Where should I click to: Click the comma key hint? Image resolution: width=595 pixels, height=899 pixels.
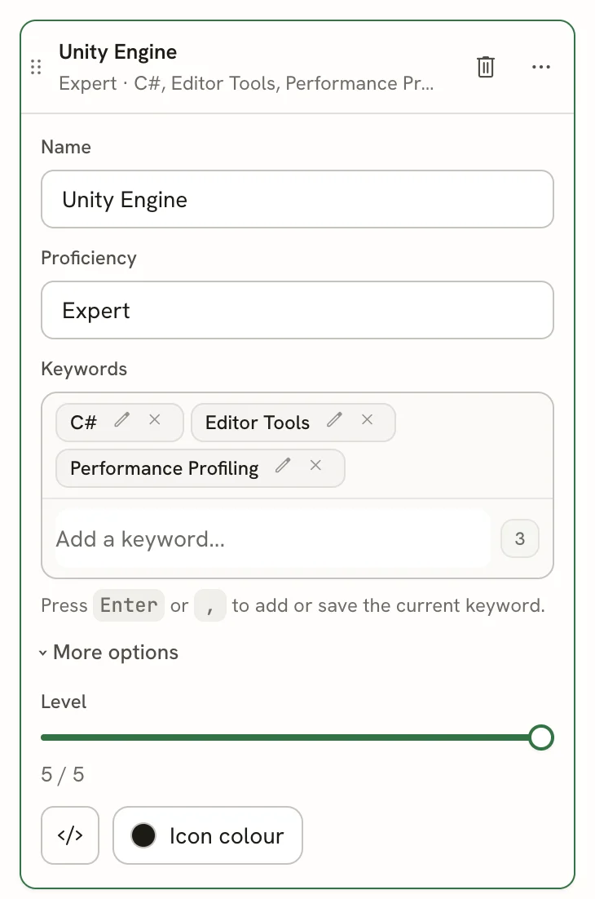[x=210, y=605]
